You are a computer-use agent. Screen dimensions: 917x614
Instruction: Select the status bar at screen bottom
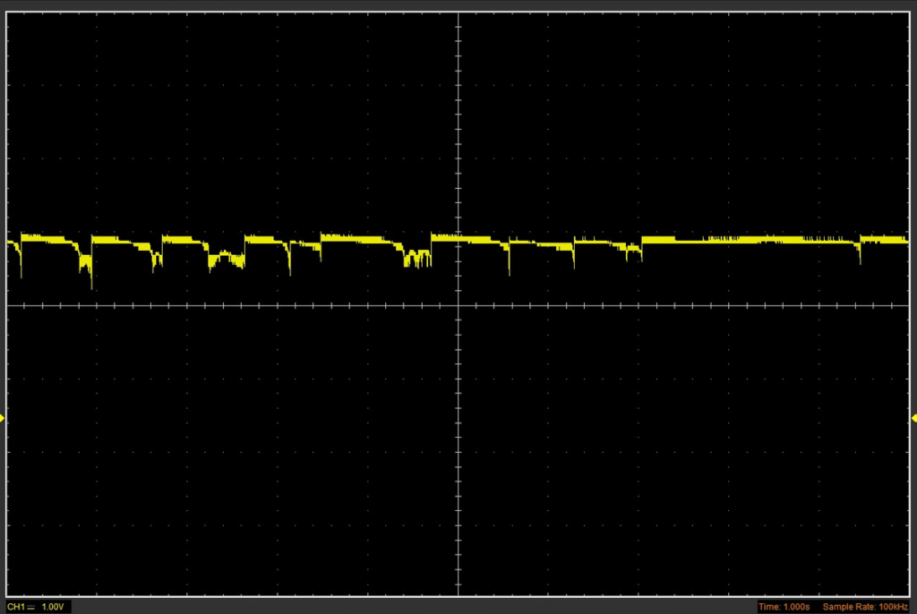458,606
